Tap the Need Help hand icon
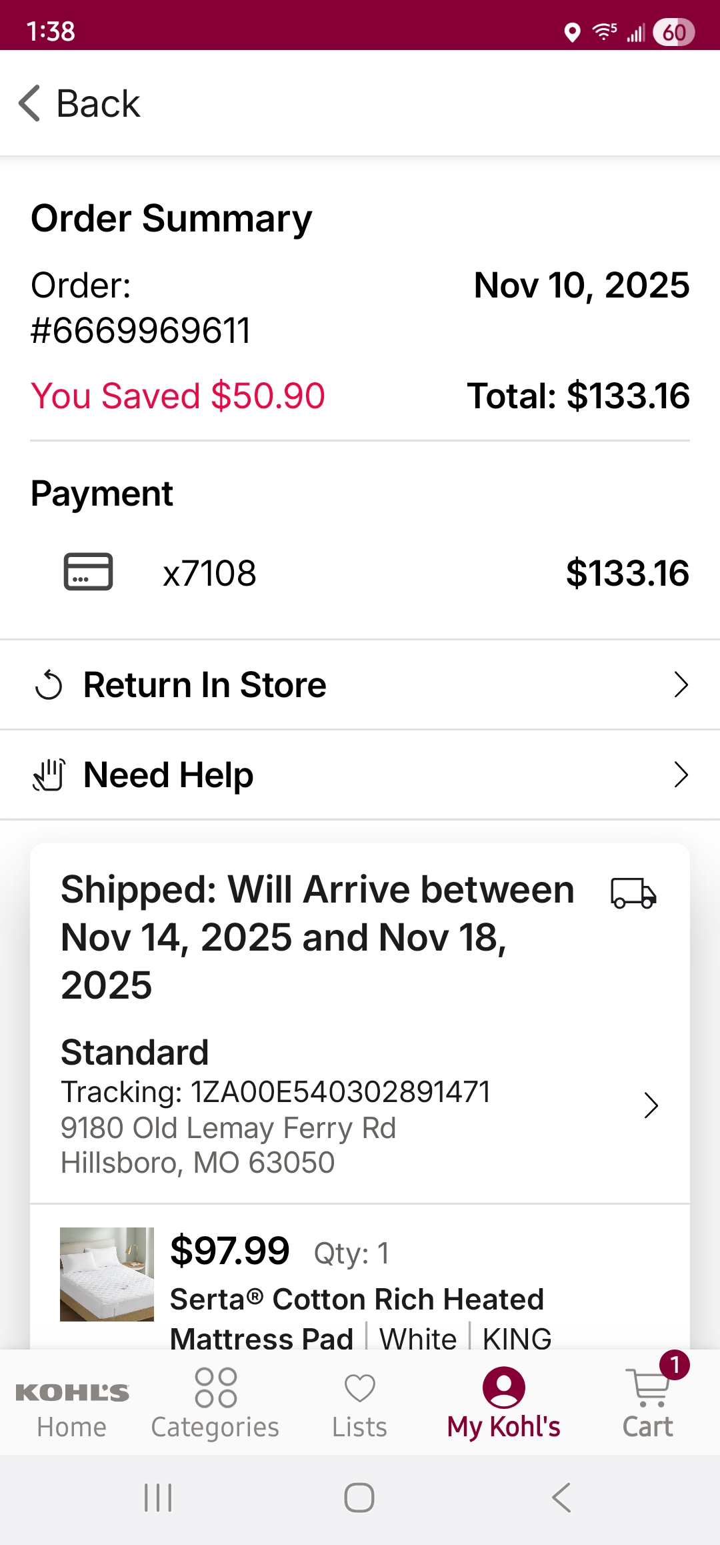 click(49, 775)
